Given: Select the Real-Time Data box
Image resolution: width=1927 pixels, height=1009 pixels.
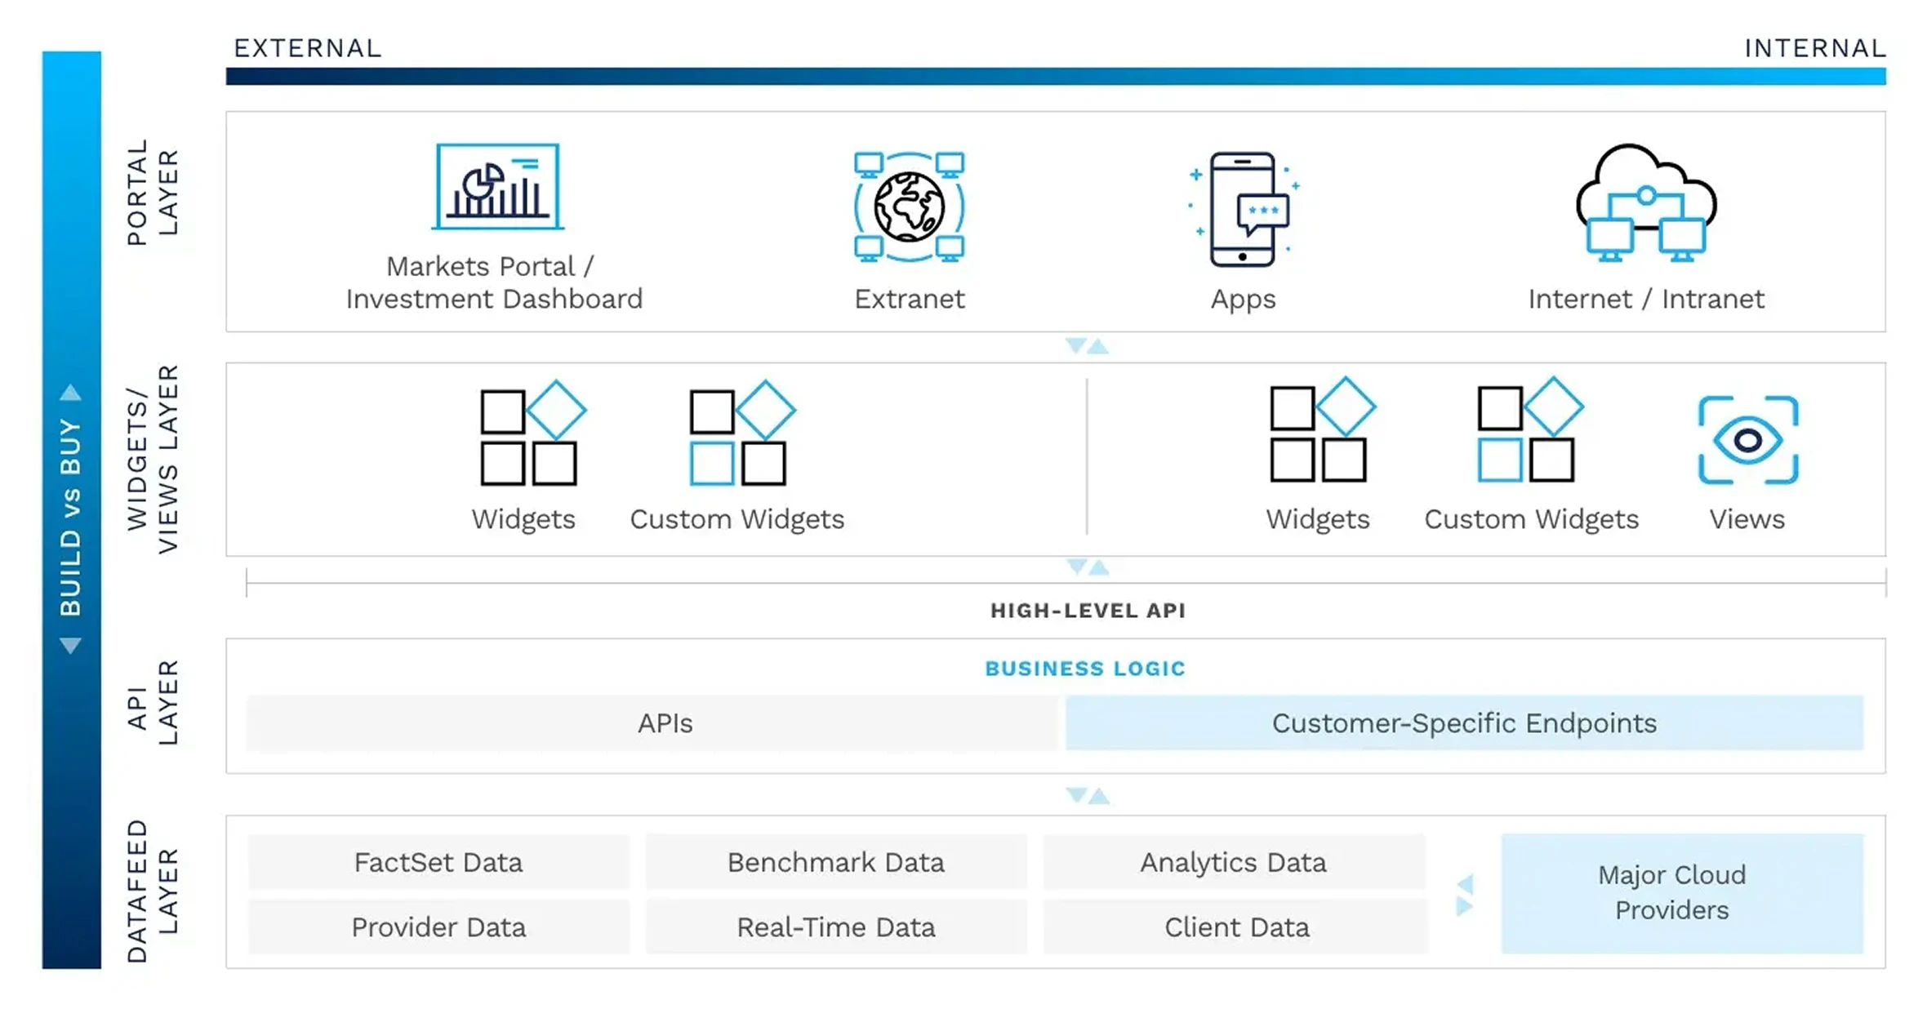Looking at the screenshot, I should (836, 927).
